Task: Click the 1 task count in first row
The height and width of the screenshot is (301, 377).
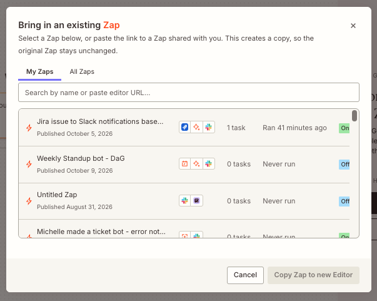Action: (x=236, y=128)
